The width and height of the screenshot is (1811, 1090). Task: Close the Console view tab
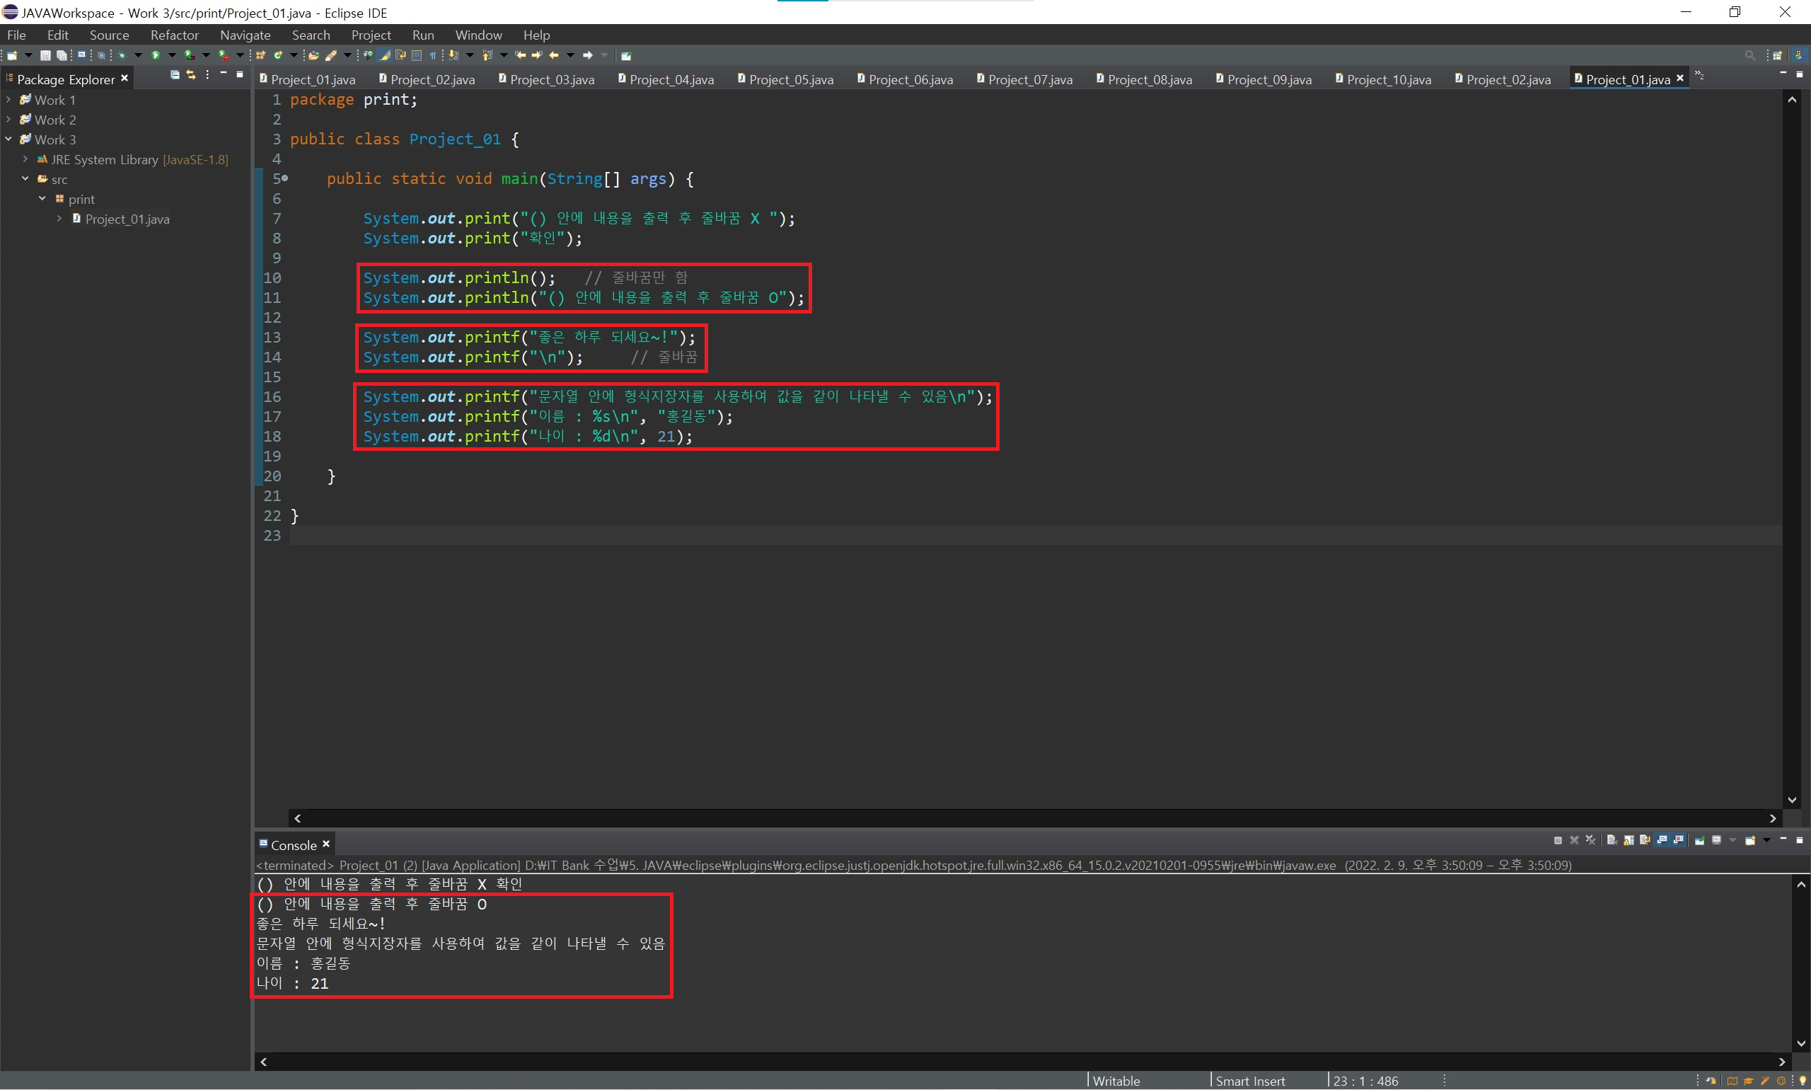pos(327,844)
